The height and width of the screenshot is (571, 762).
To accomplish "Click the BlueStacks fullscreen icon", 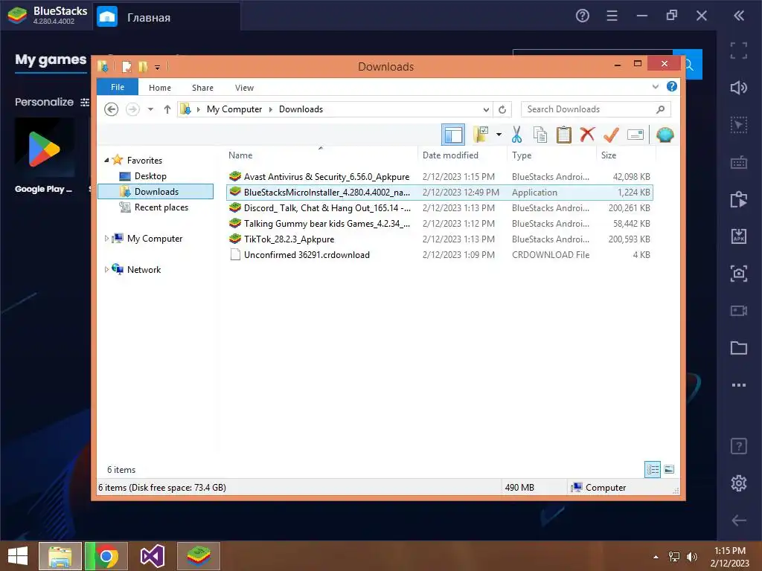I will [739, 50].
